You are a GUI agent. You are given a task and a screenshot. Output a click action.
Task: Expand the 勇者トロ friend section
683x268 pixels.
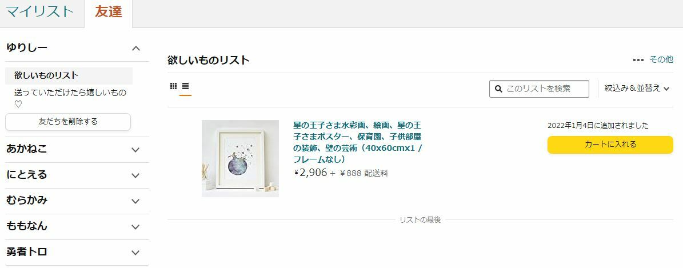(135, 253)
